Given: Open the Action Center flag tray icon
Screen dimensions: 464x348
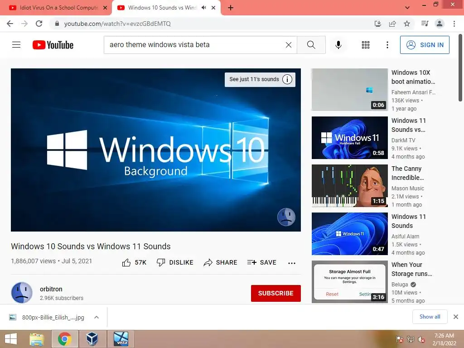Looking at the screenshot, I should point(399,339).
